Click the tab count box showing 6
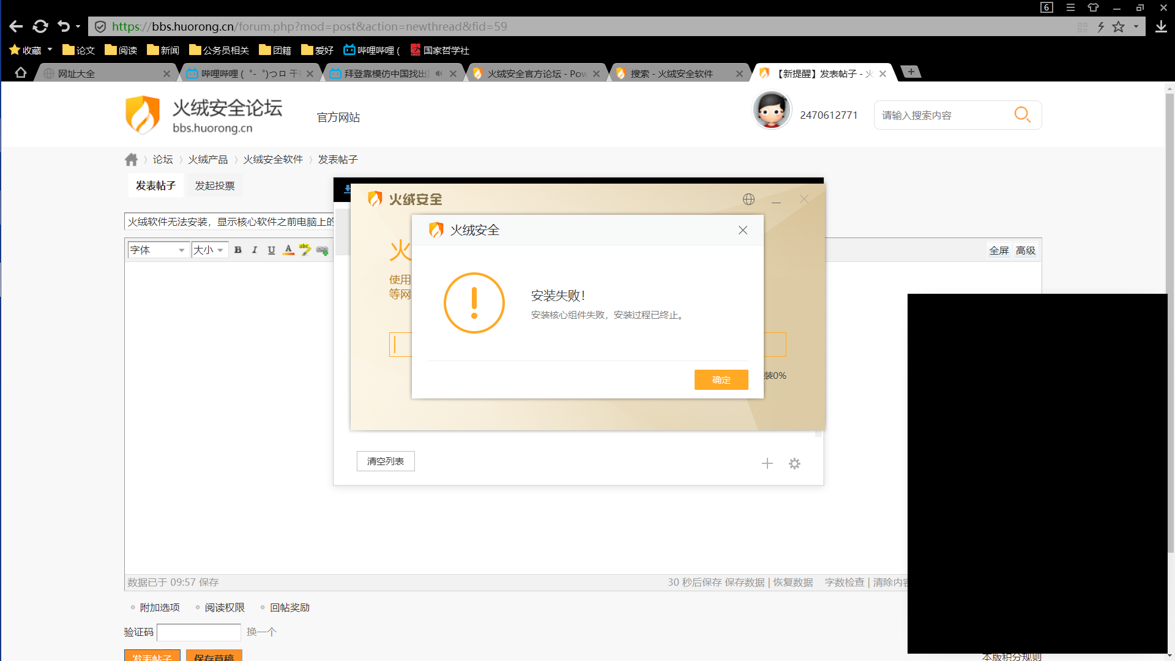The height and width of the screenshot is (661, 1175). click(x=1046, y=7)
